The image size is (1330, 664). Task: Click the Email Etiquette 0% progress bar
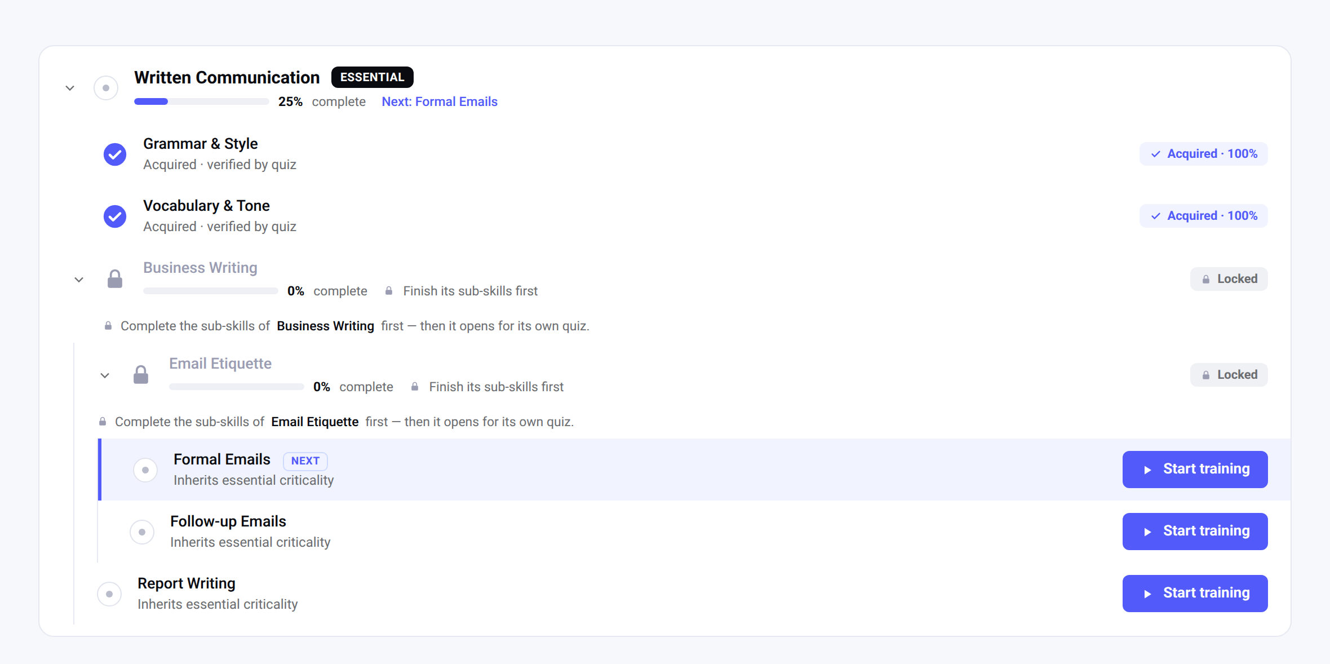point(237,387)
